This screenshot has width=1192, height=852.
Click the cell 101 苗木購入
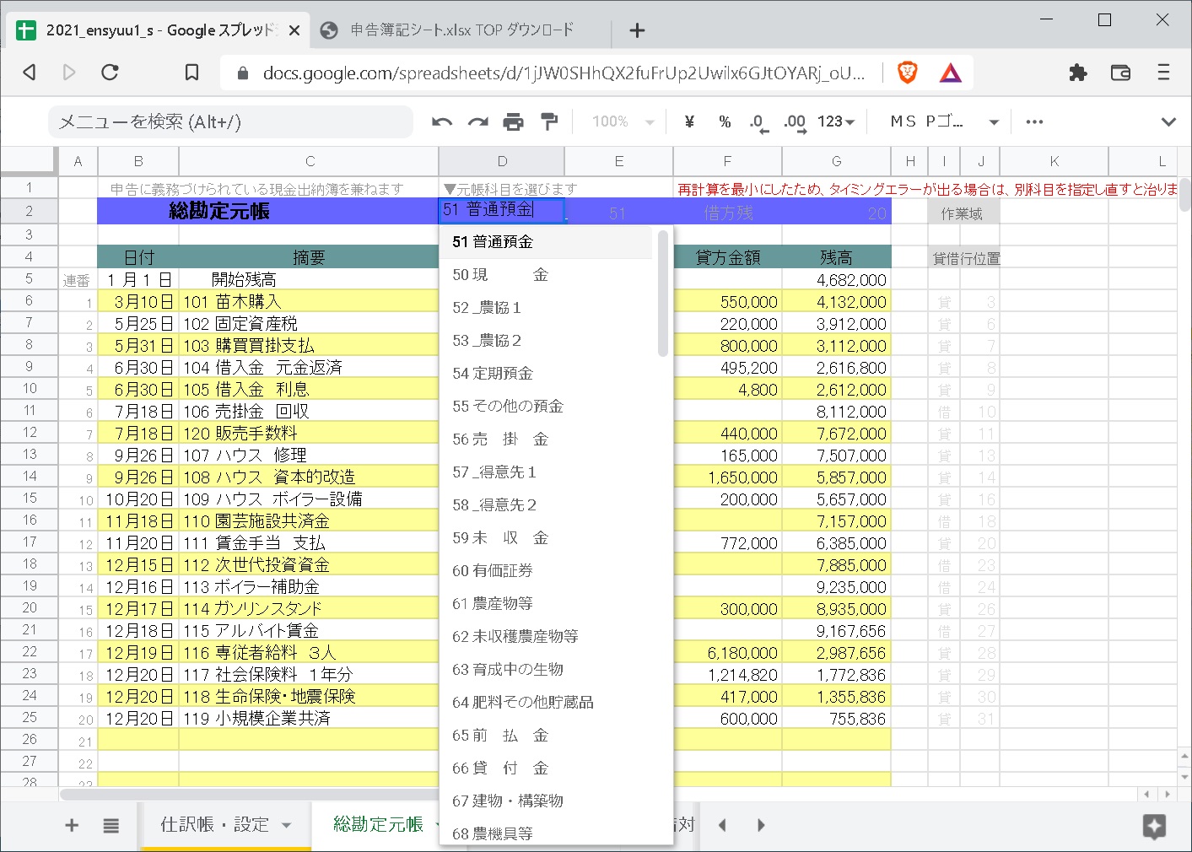tap(309, 302)
